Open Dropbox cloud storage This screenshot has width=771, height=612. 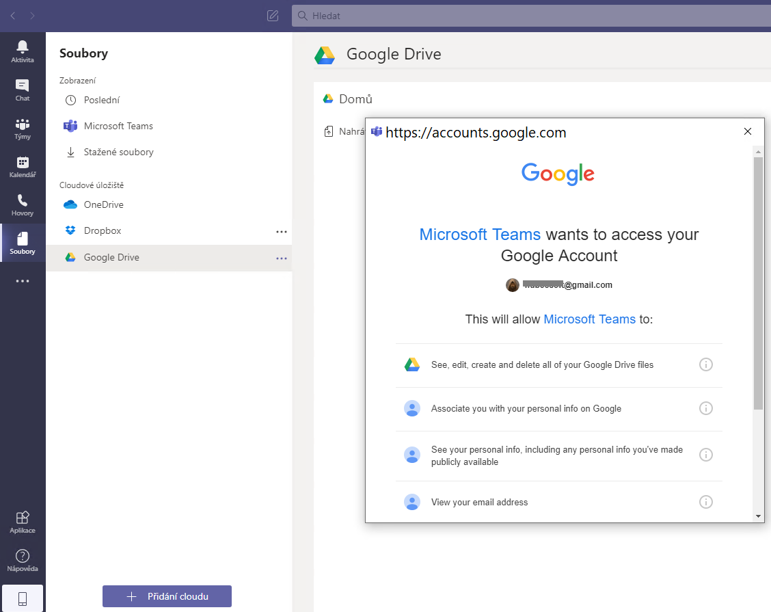coord(169,230)
